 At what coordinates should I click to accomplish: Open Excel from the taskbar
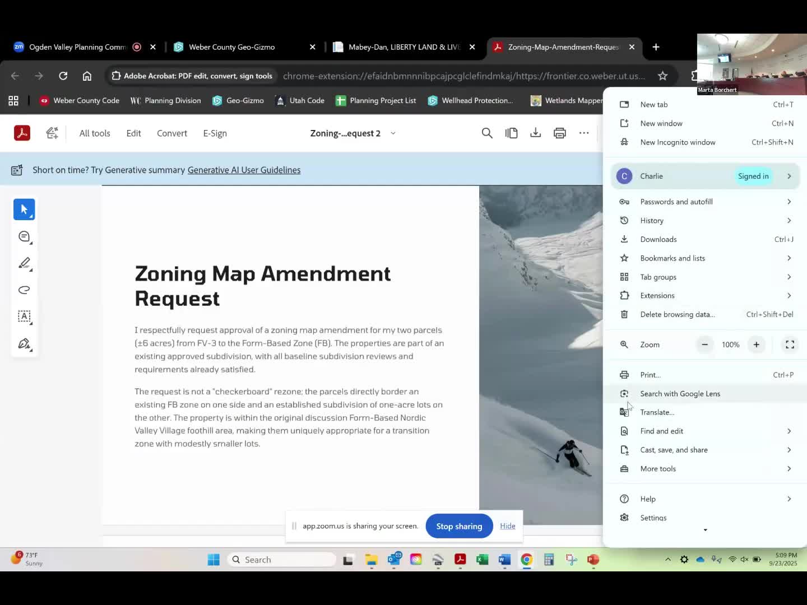point(482,560)
